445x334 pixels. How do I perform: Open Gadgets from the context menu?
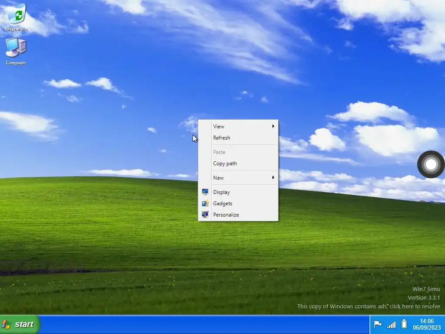click(x=238, y=204)
